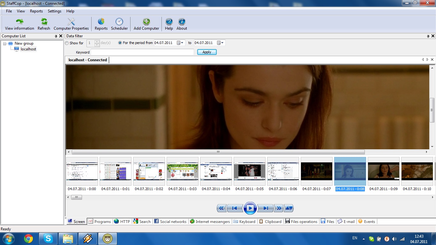Image resolution: width=436 pixels, height=245 pixels.
Task: Open the View menu
Action: [x=21, y=11]
